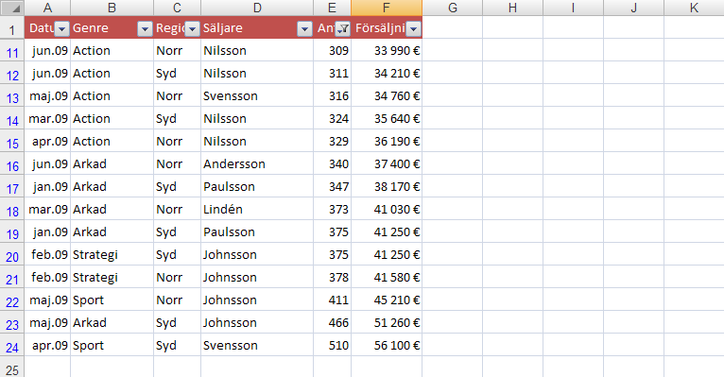Select the Lindén cell
Screen dimensions: 724x377
257,209
